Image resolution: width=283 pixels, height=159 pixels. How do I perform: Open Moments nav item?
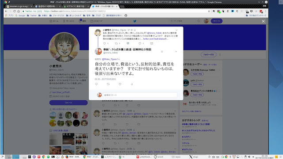point(69,21)
